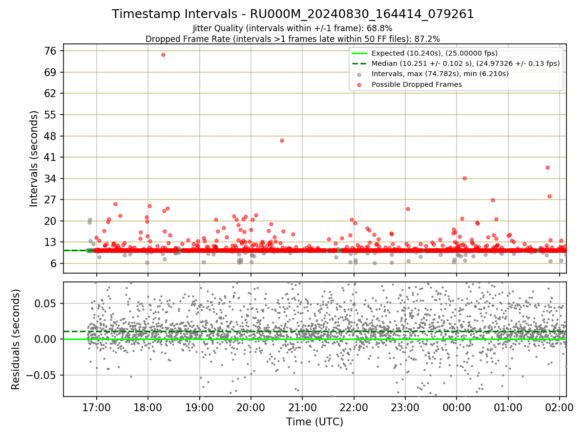586x439 pixels.
Task: Select the 'Jitter Quality' 68.8% subtitle line
Action: tap(293, 28)
